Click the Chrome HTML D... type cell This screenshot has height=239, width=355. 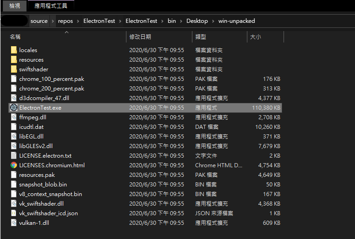point(218,165)
